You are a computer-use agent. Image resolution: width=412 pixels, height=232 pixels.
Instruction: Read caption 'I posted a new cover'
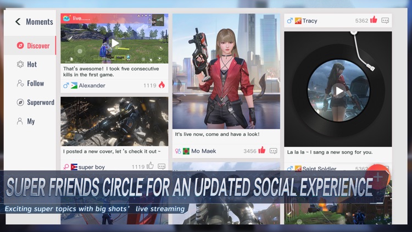tap(112, 151)
